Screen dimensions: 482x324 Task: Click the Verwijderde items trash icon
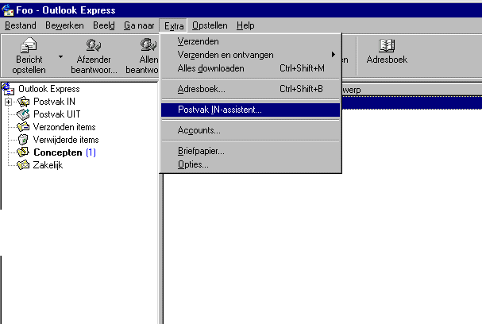point(23,139)
